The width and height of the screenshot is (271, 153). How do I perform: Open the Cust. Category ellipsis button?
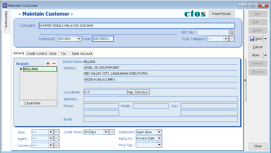point(232,39)
